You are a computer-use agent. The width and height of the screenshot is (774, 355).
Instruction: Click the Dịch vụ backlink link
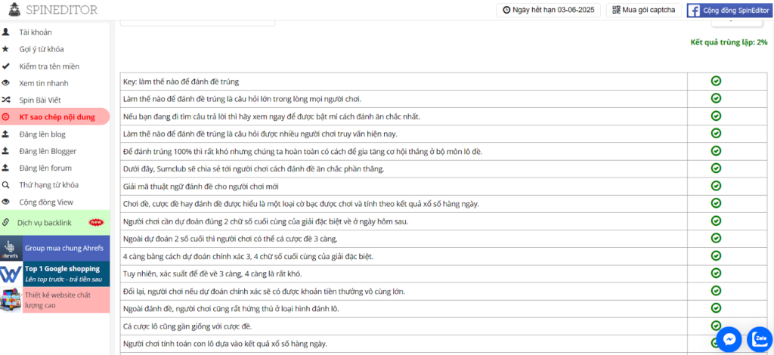[x=44, y=223]
